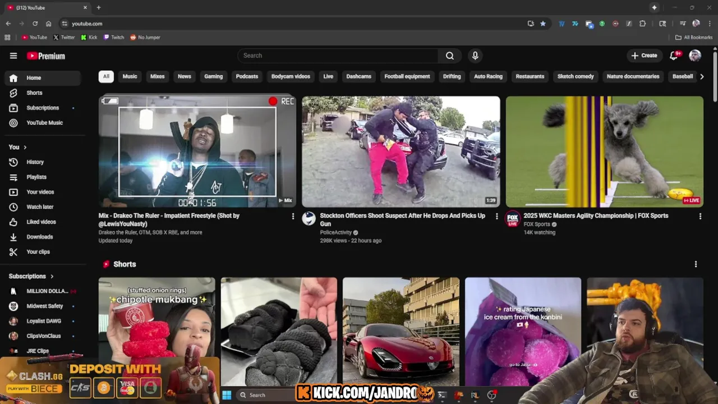Open Loyalist DAWG subscription channel
The width and height of the screenshot is (718, 404).
pos(43,321)
